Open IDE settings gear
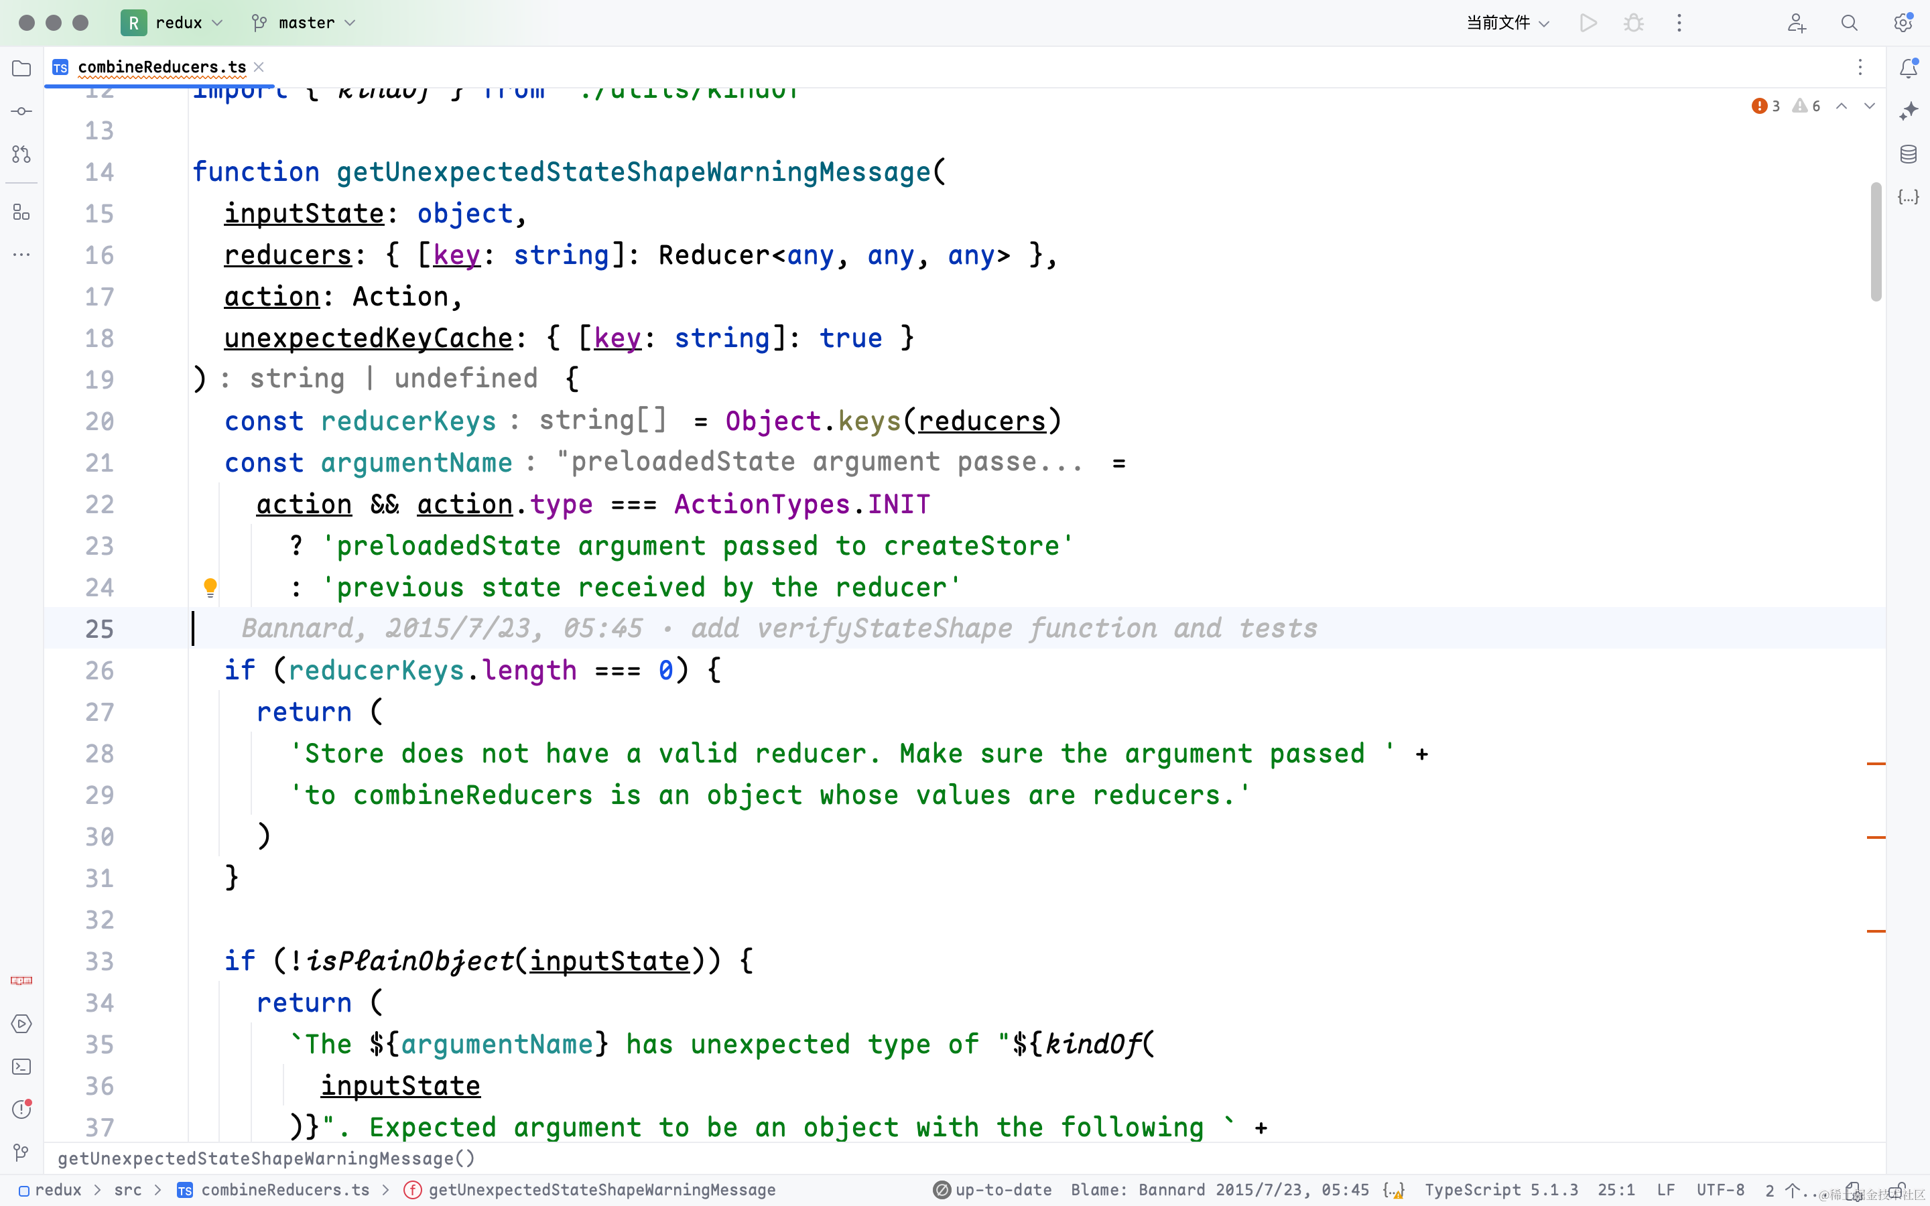This screenshot has width=1930, height=1206. coord(1903,23)
